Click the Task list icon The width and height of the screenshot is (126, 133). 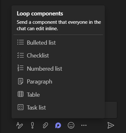coord(21,107)
